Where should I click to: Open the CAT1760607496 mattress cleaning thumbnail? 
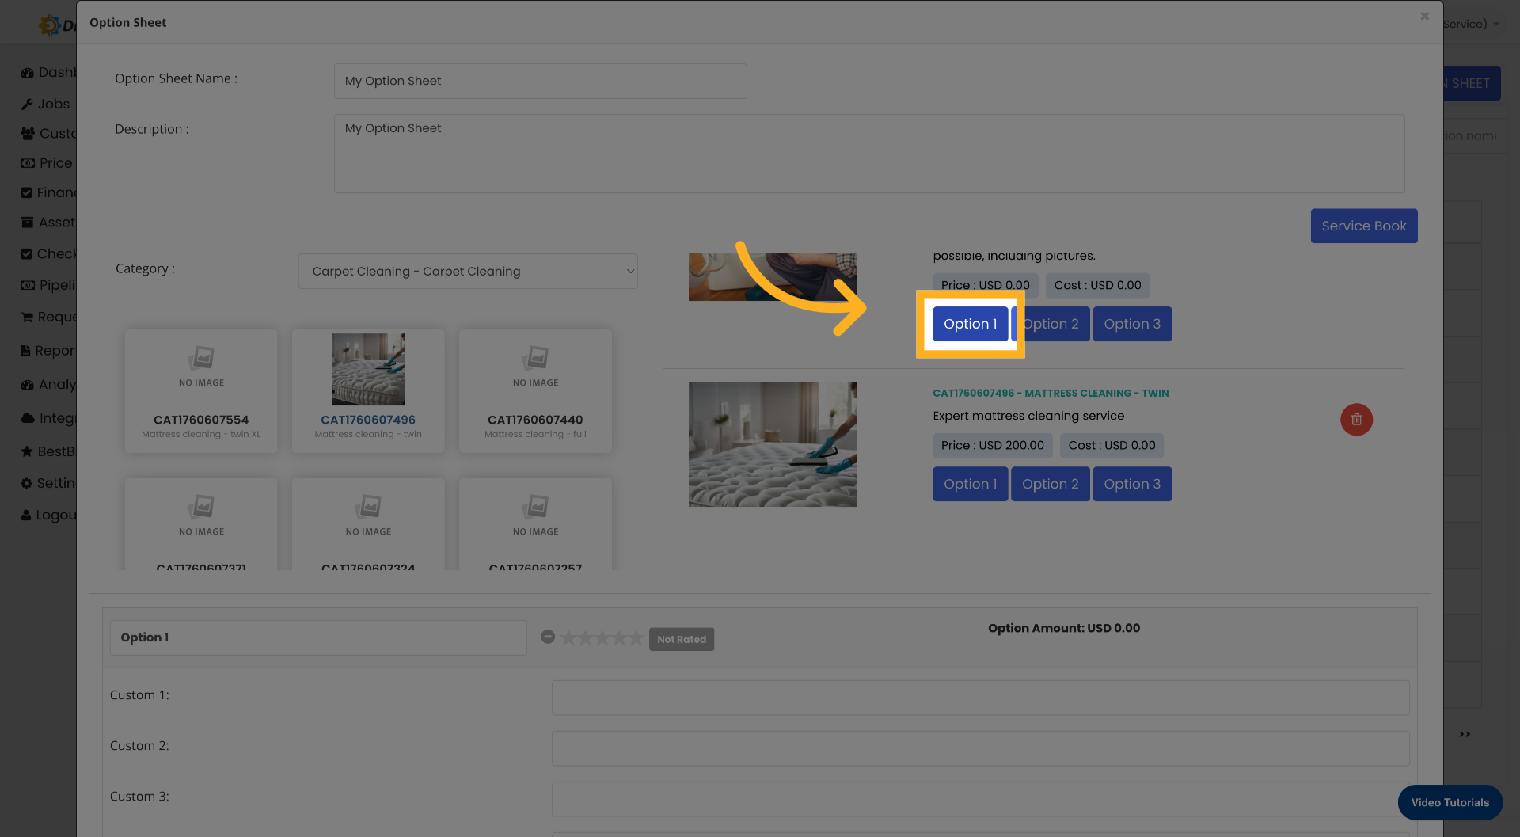(x=367, y=369)
